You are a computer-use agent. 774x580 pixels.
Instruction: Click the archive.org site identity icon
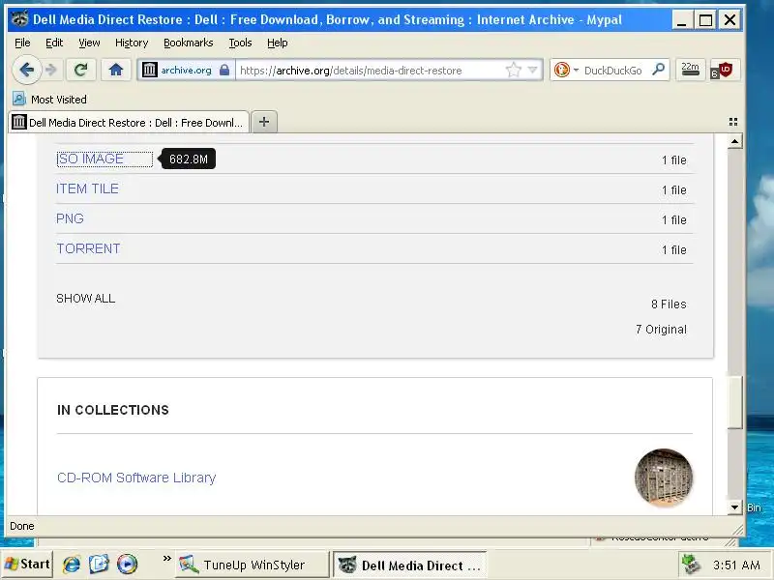pyautogui.click(x=150, y=70)
